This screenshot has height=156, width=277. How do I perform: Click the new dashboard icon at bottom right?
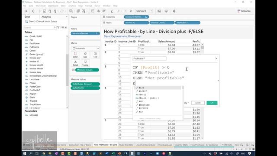(247, 145)
